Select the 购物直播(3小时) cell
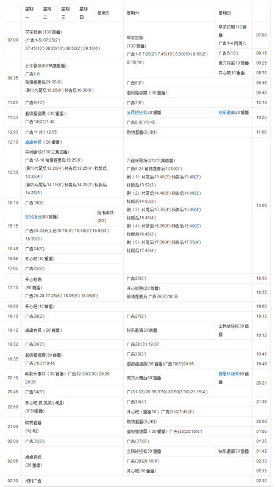Screen dimensions: 275x487 pos(188,421)
